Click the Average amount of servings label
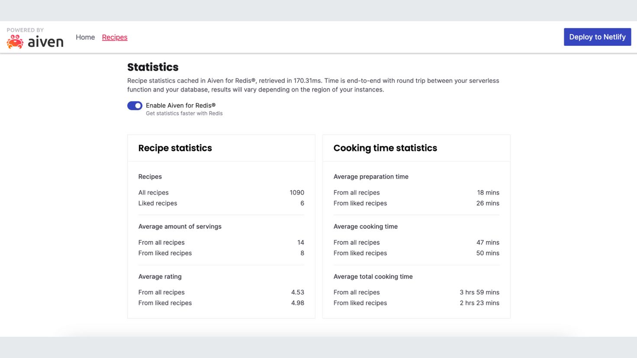 pos(180,227)
